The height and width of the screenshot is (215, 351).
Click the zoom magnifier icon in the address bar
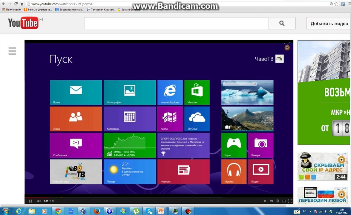pyautogui.click(x=331, y=4)
